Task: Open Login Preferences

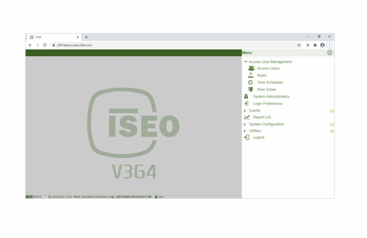Action: (268, 103)
